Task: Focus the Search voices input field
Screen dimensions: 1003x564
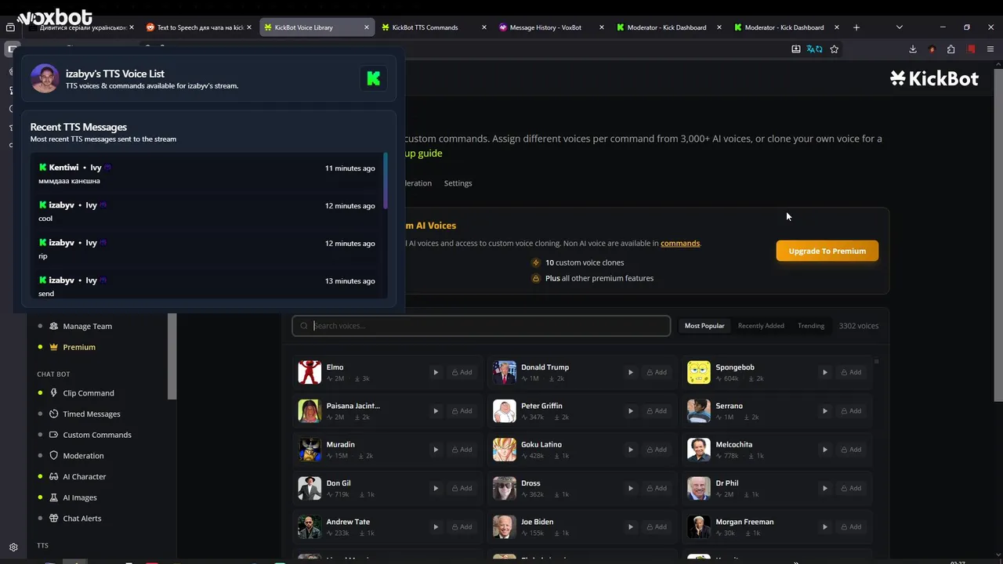Action: point(481,326)
